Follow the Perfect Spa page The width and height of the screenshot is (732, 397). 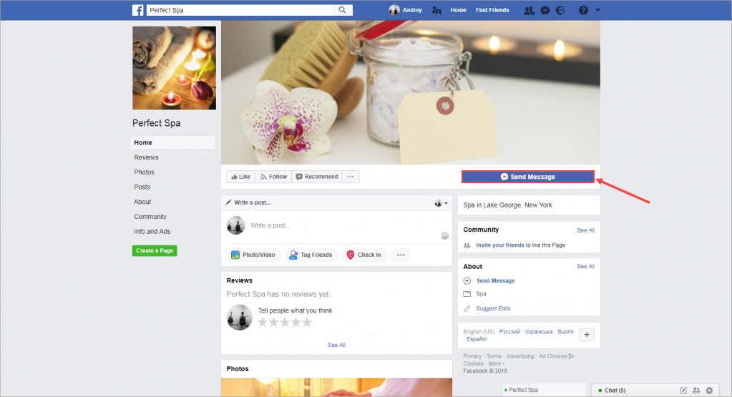[x=273, y=177]
